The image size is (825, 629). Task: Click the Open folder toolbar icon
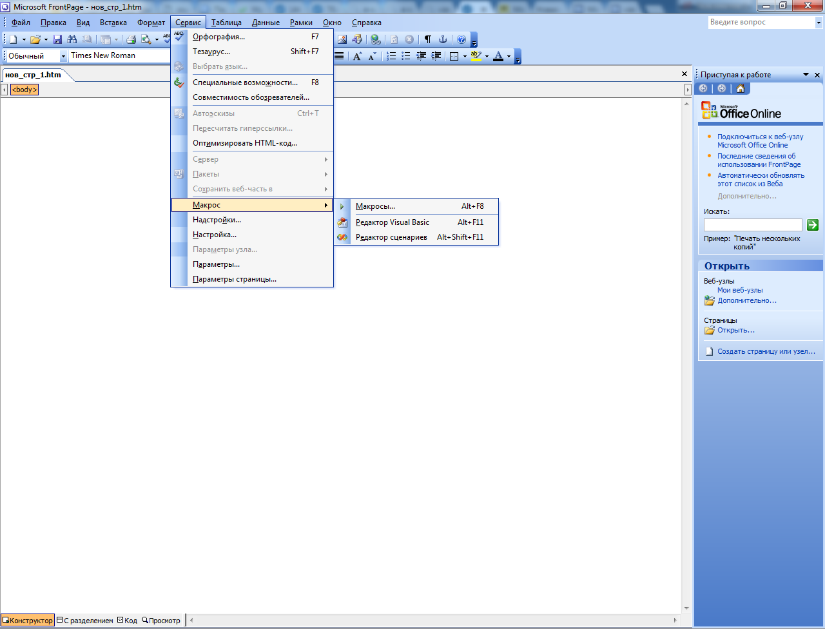point(36,39)
